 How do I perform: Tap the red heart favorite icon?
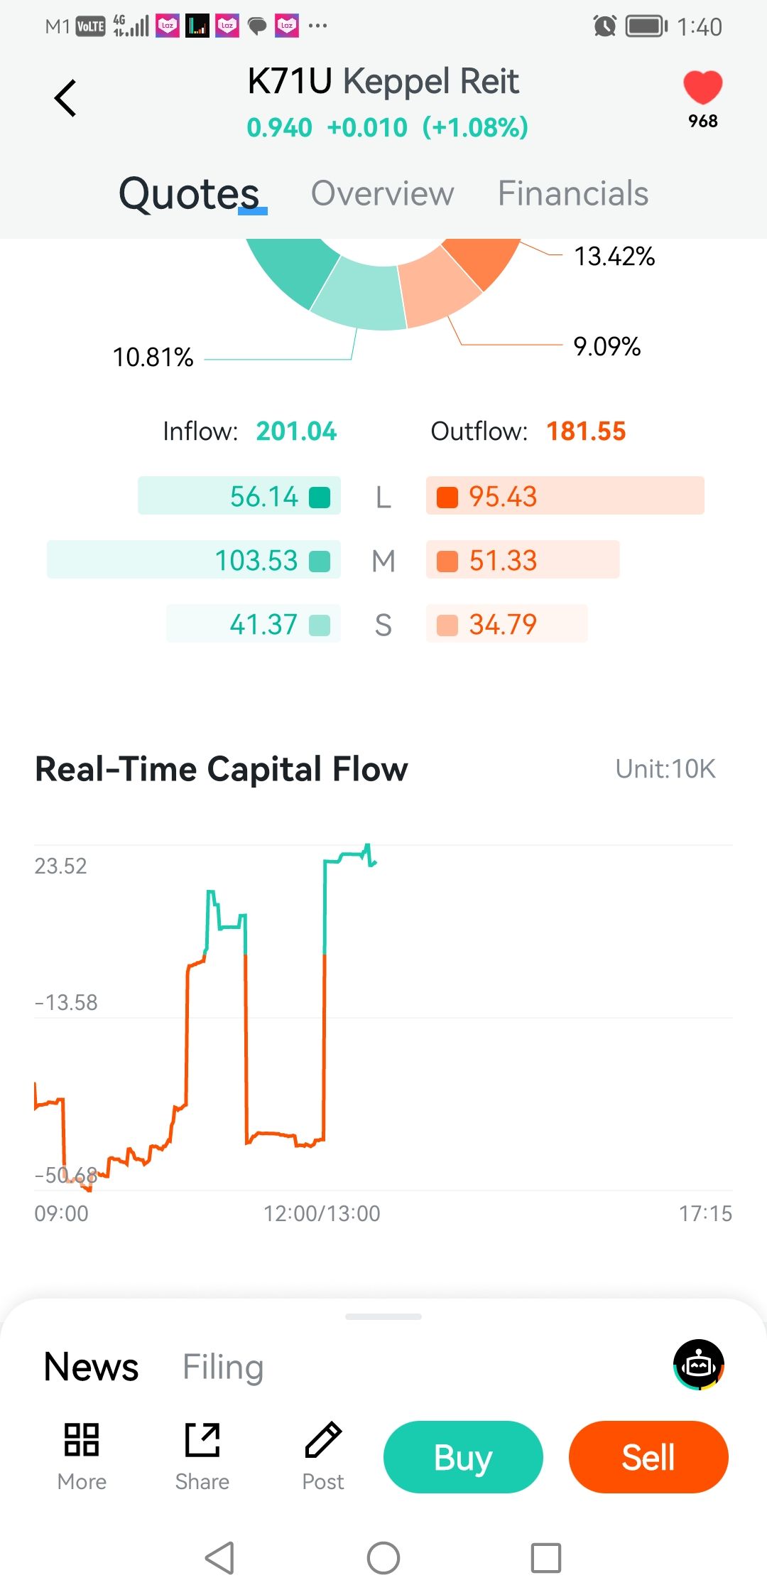tap(702, 88)
